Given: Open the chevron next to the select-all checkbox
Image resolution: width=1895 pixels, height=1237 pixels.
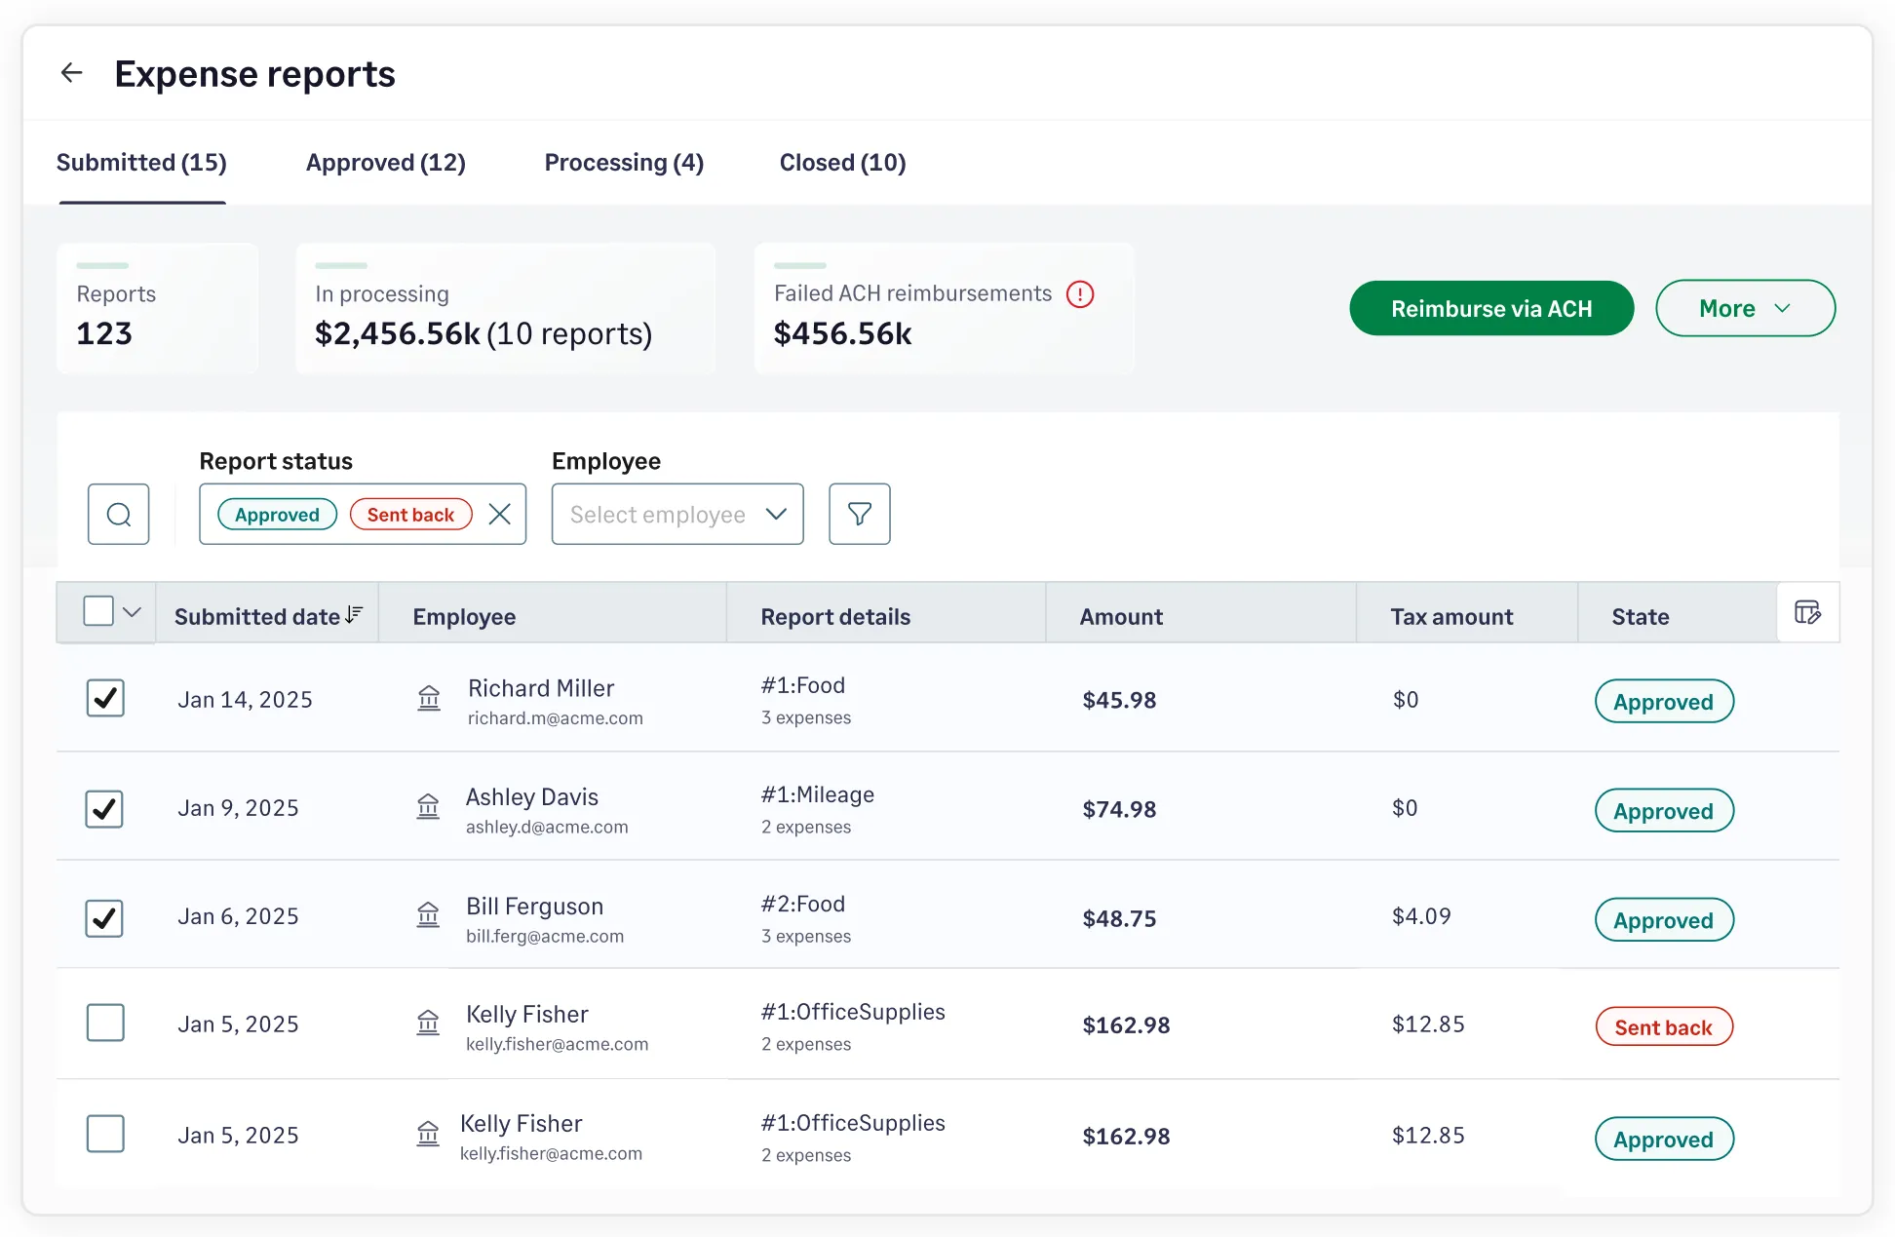Looking at the screenshot, I should click(132, 611).
